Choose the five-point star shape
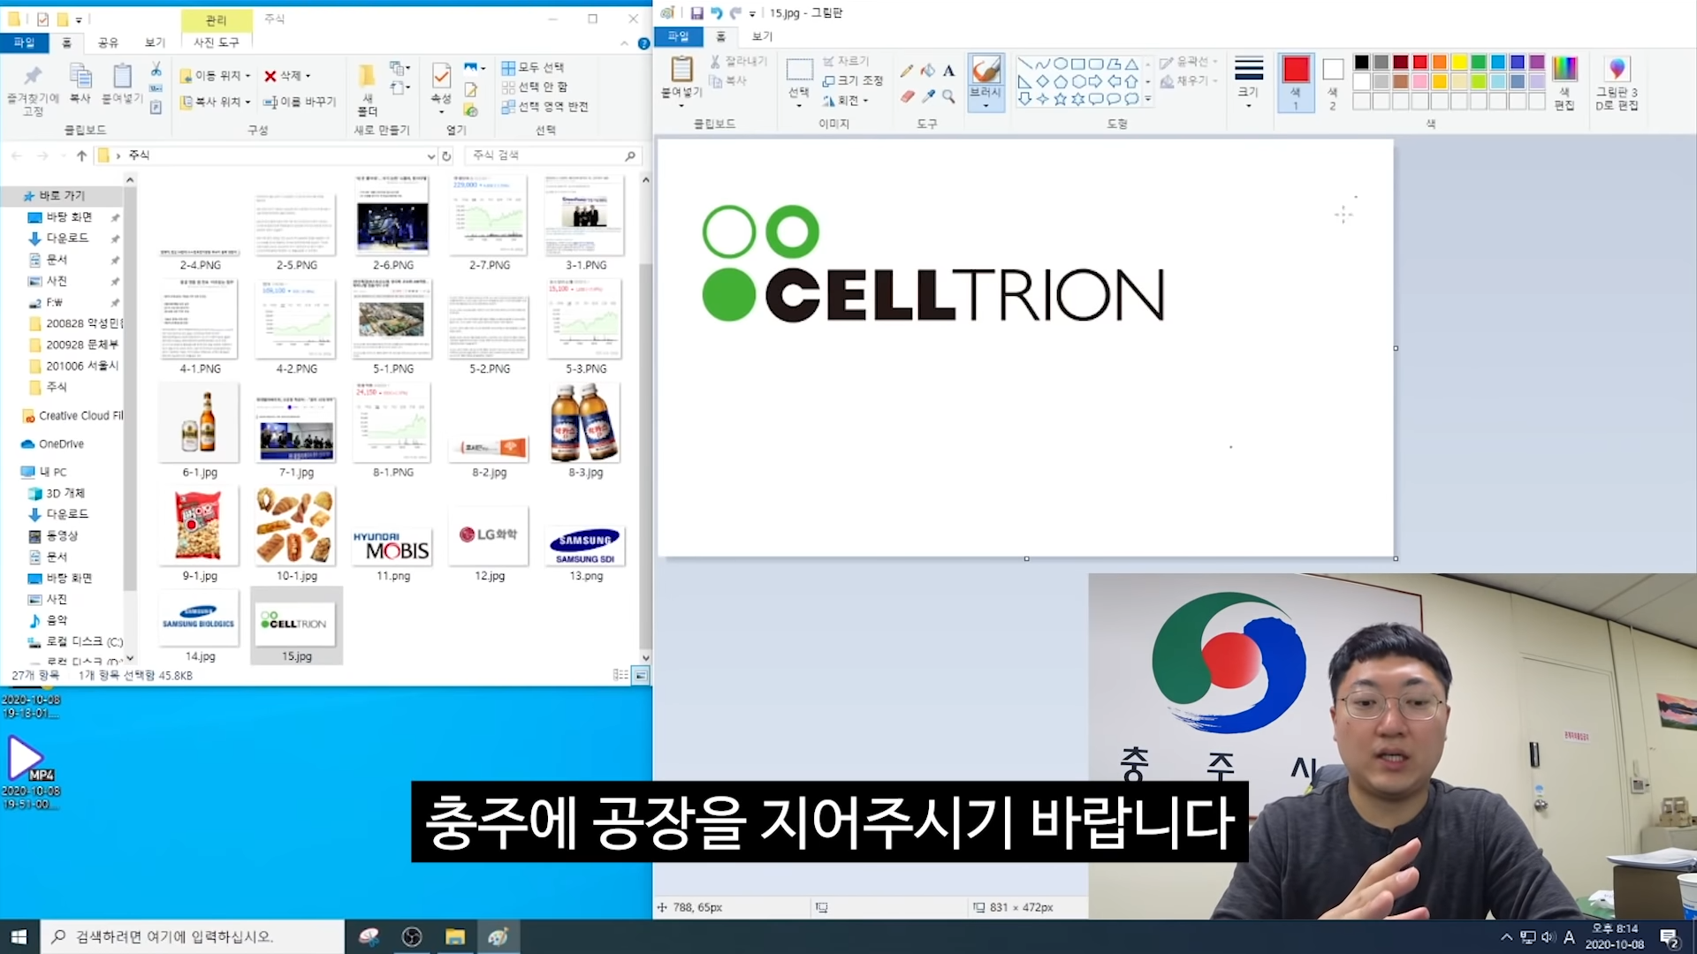Viewport: 1697px width, 954px height. click(x=1061, y=99)
